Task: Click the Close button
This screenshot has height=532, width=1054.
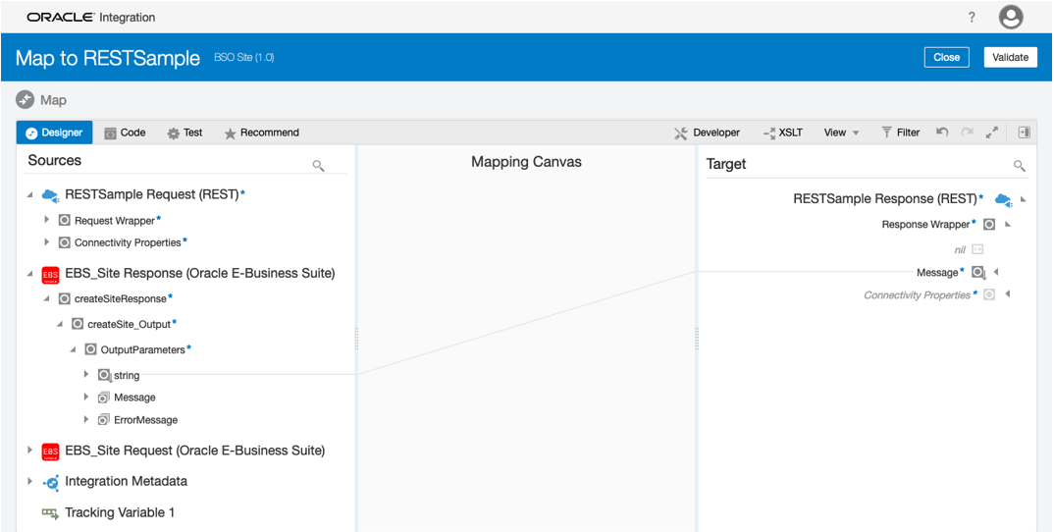Action: pos(946,57)
